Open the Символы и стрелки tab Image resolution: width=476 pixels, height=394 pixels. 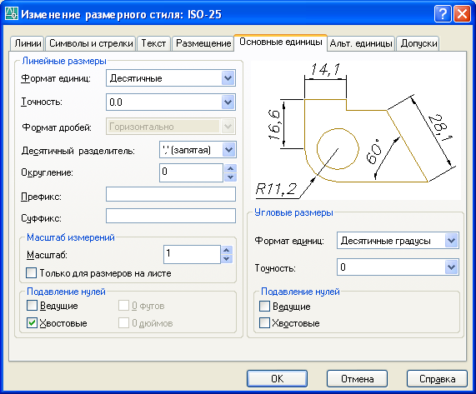[x=91, y=43]
